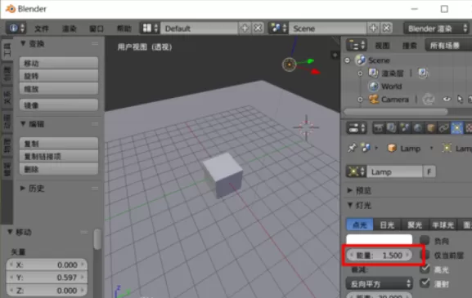Open the screen layout chooser icon

150,29
